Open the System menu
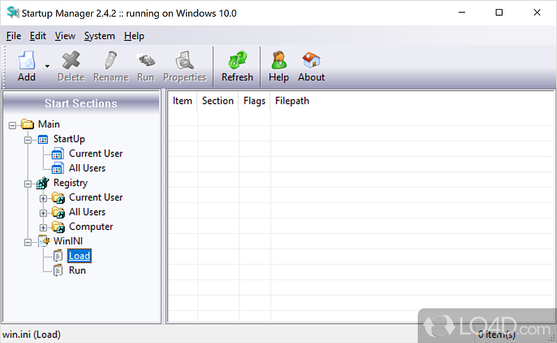The height and width of the screenshot is (343, 557). (100, 36)
